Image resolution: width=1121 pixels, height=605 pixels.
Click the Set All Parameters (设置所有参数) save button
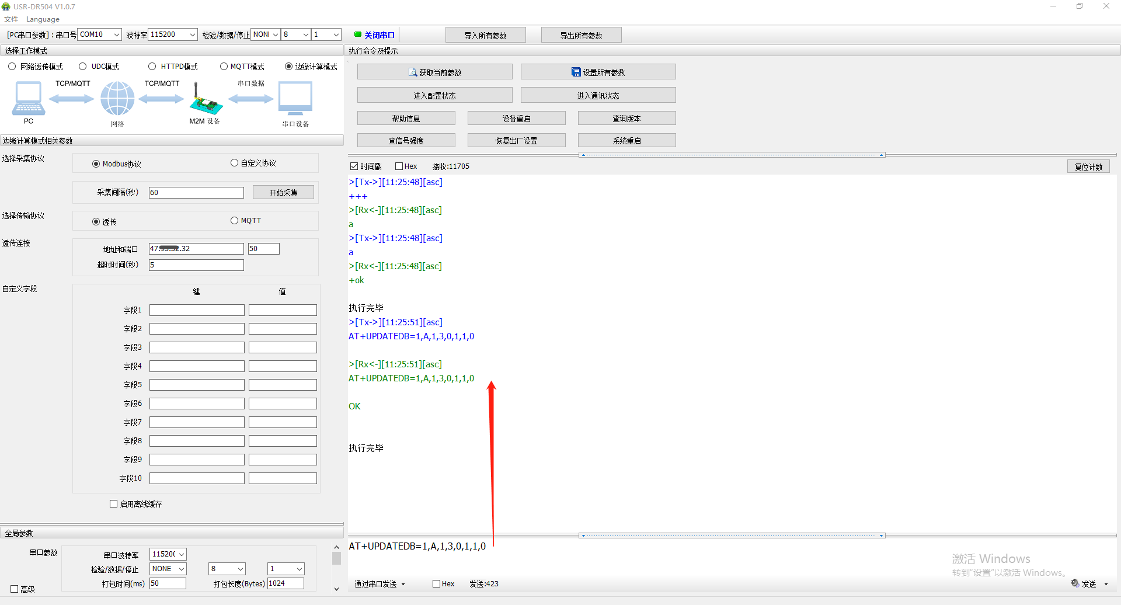598,72
